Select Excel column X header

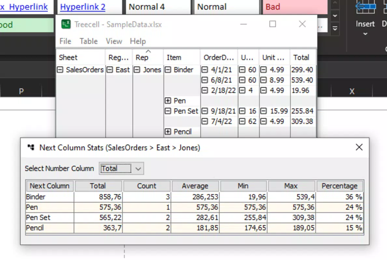352,91
